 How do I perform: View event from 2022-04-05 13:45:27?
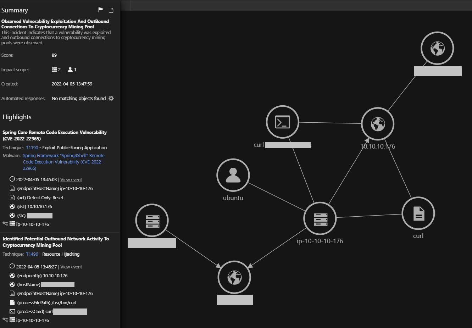coord(71,267)
